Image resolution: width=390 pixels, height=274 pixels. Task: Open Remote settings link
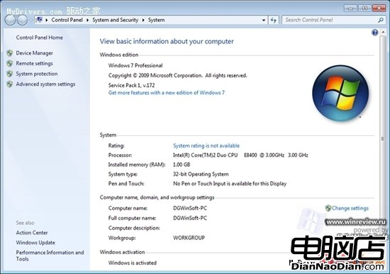[x=34, y=64]
